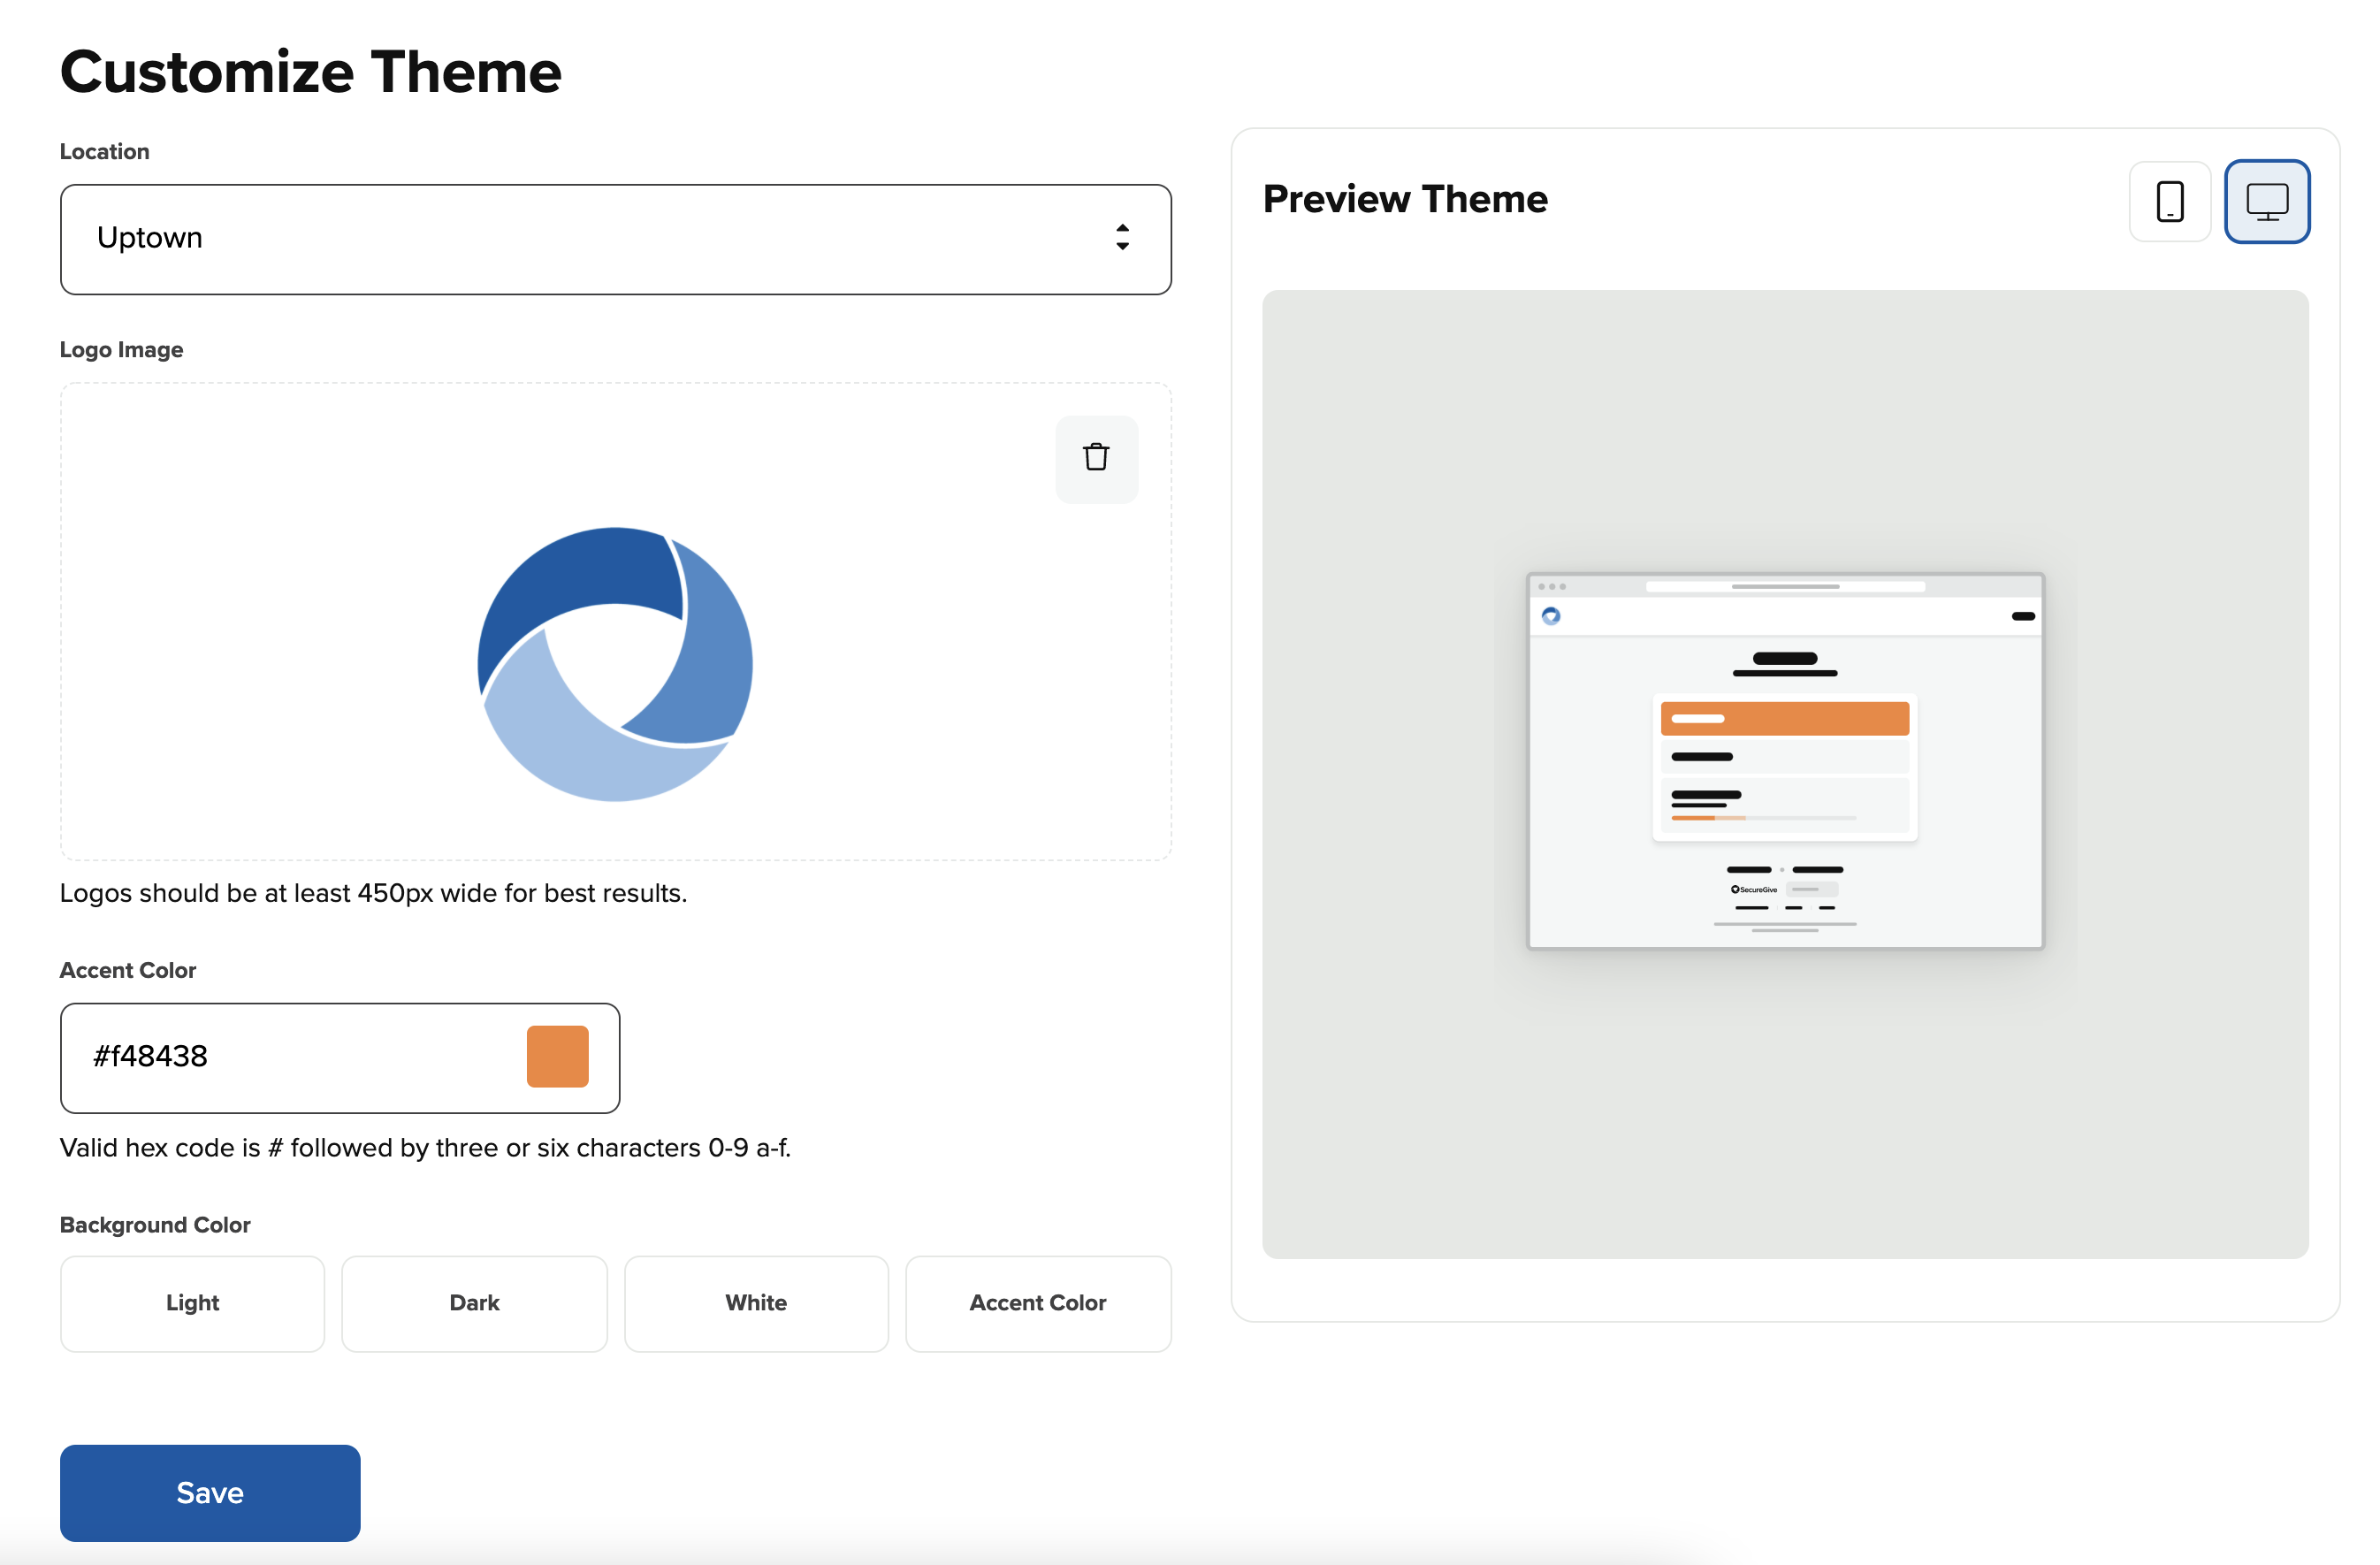The image size is (2380, 1565).
Task: Set background to Accent Color option
Action: coord(1037,1303)
